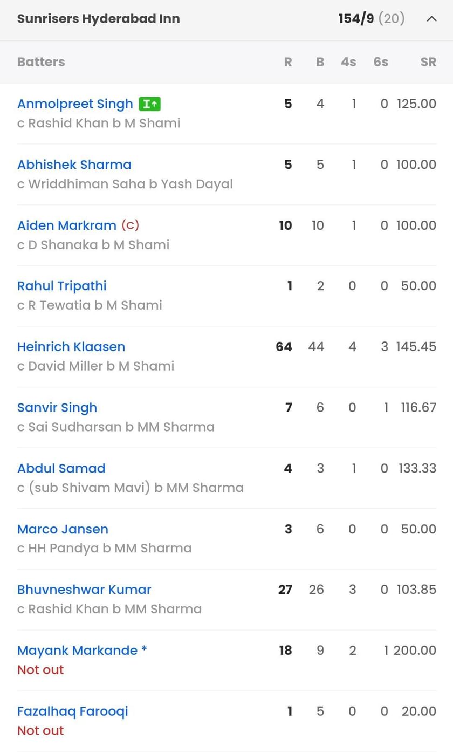Click the 4s column header
This screenshot has width=453, height=753.
[348, 61]
